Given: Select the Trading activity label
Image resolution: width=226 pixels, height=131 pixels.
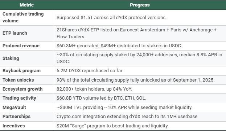Looking at the screenshot, I should (x=19, y=98).
